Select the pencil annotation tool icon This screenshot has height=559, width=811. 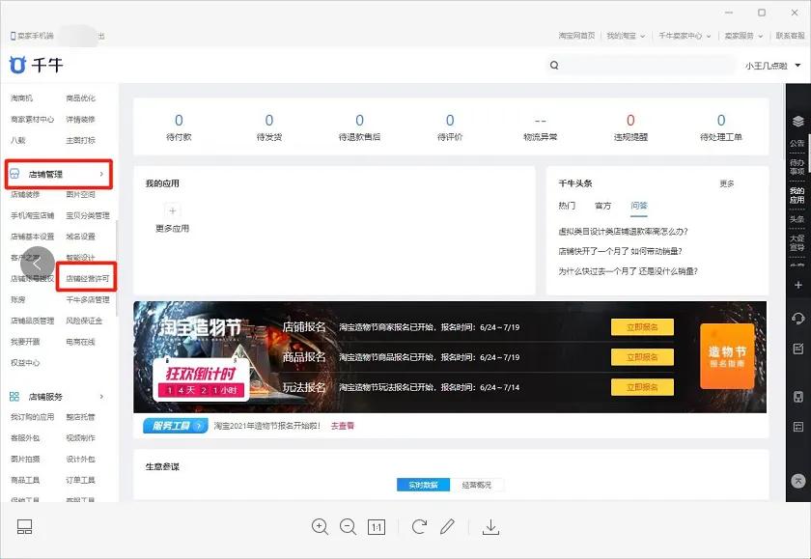(446, 526)
